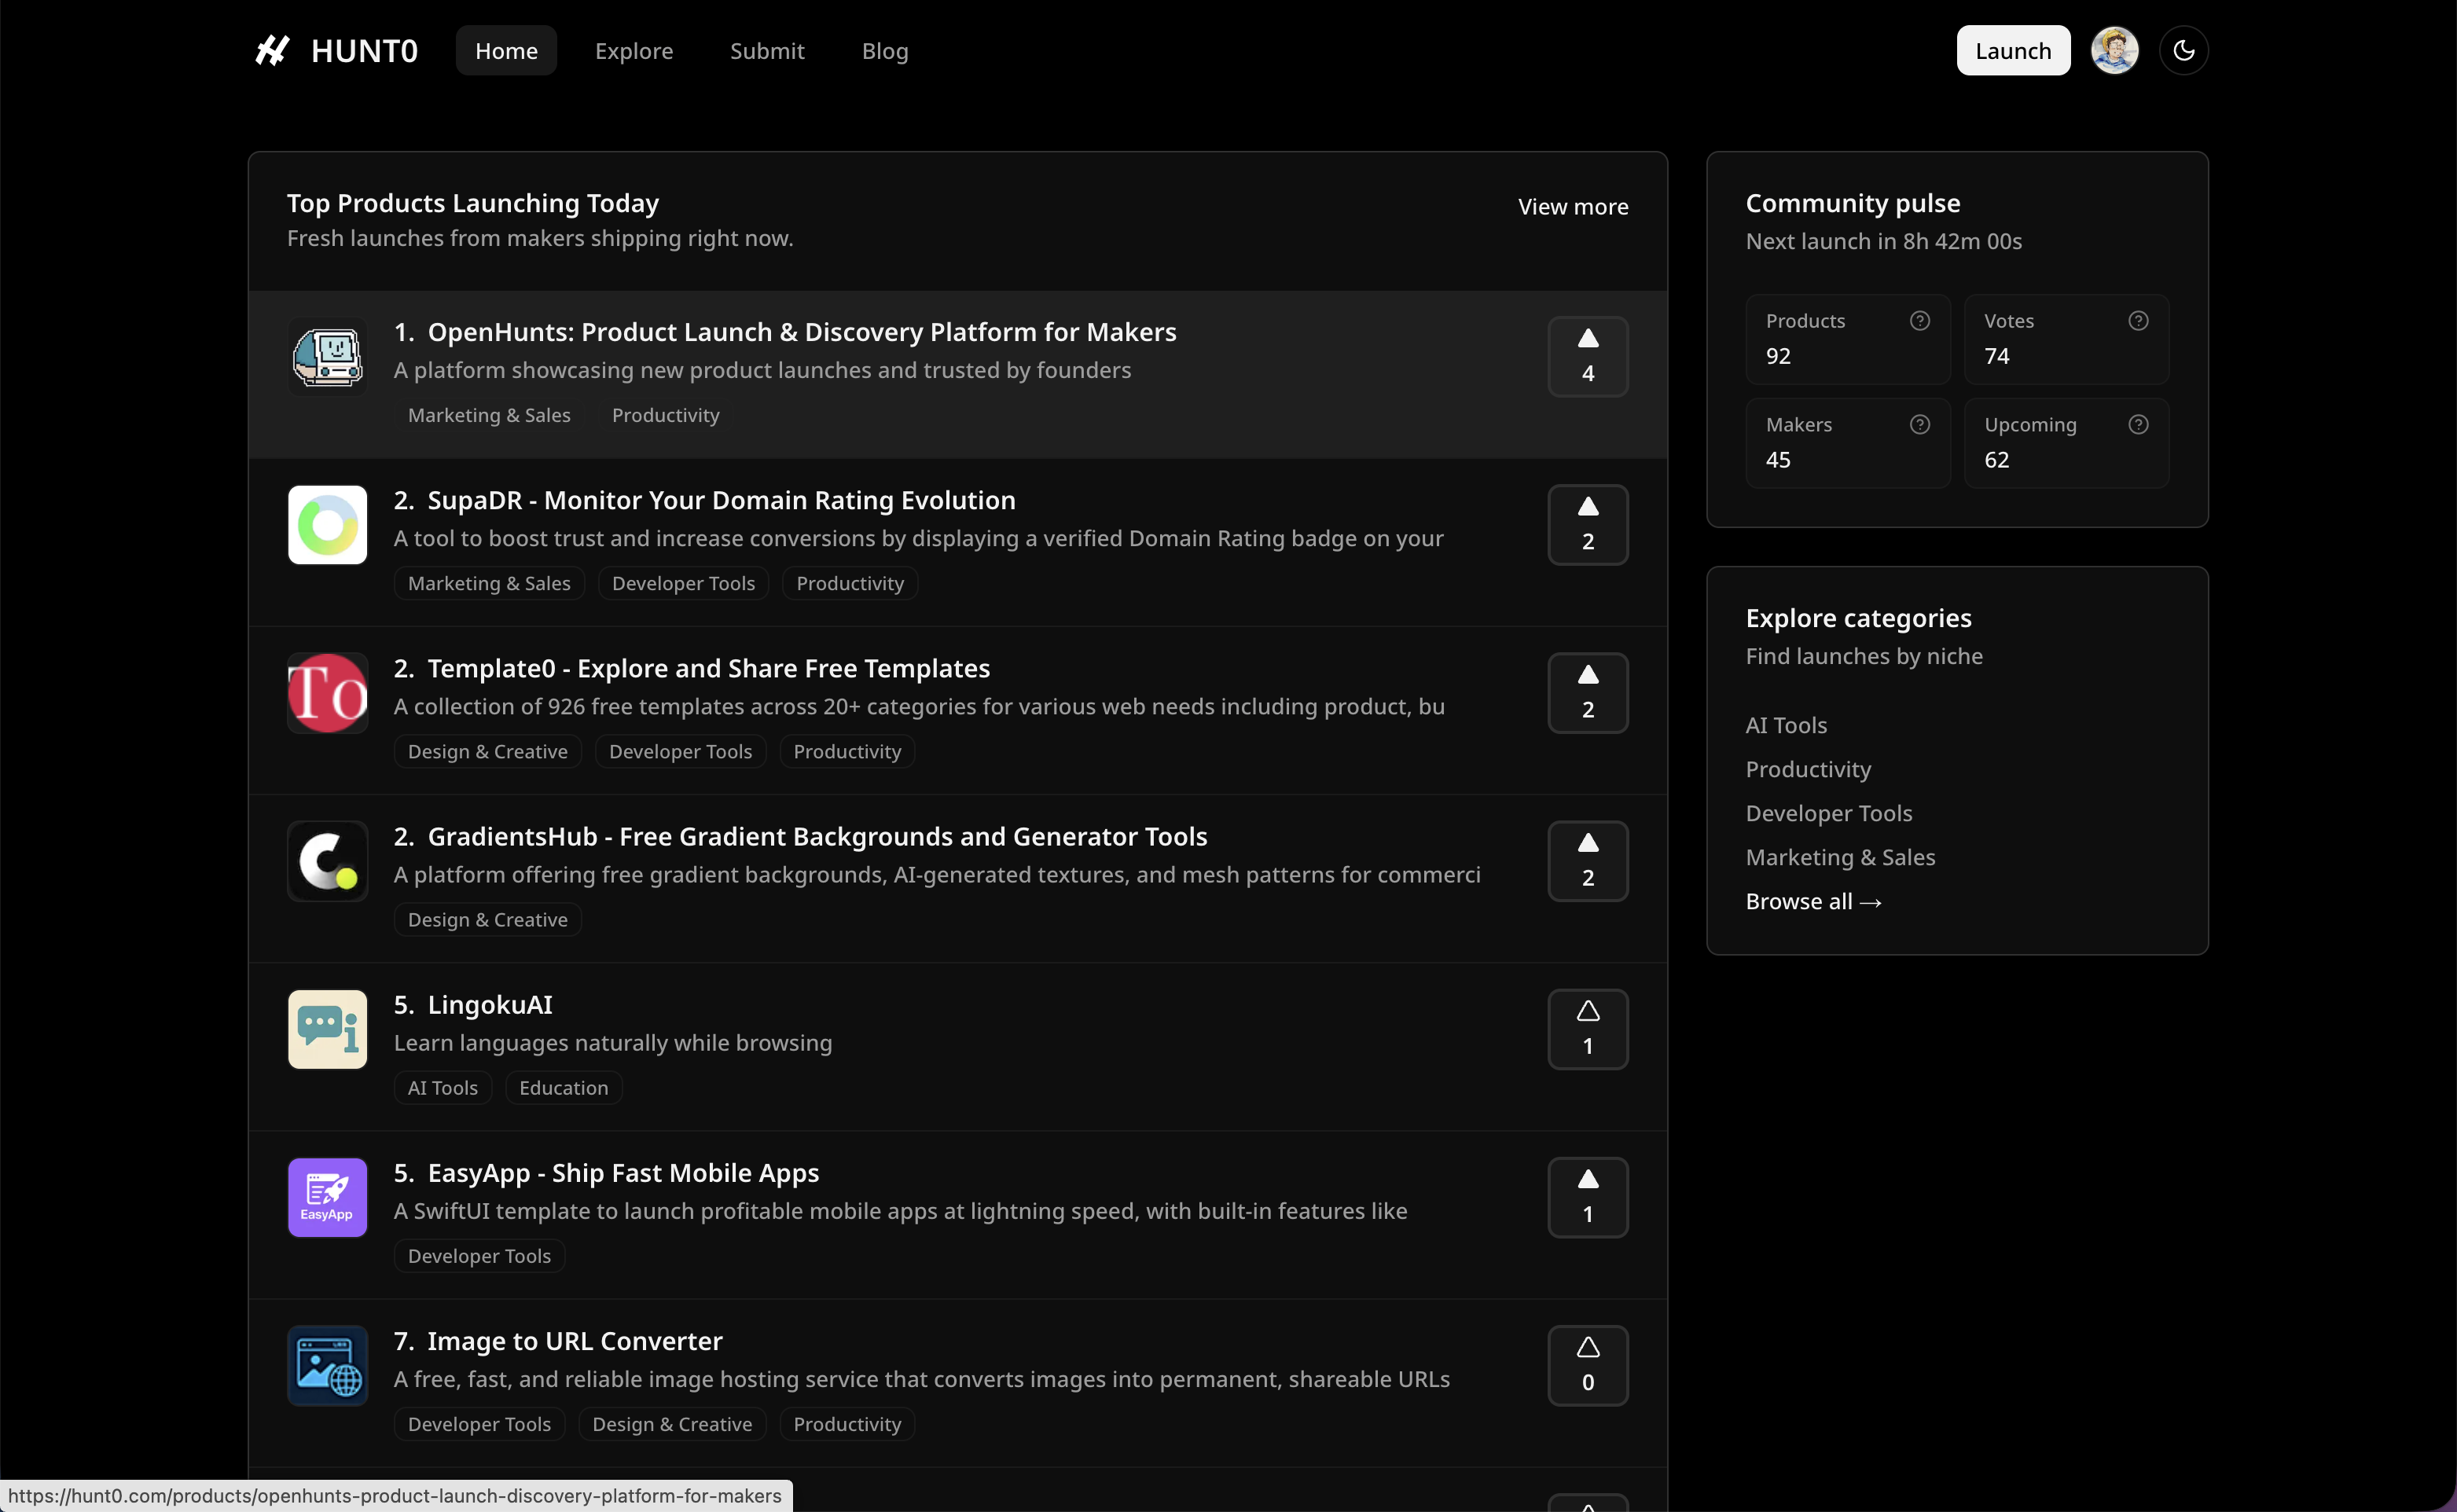This screenshot has width=2457, height=1512.
Task: Click Productivity tag under SupaDR
Action: click(x=850, y=583)
